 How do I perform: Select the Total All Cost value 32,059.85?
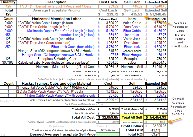tap(108, 118)
